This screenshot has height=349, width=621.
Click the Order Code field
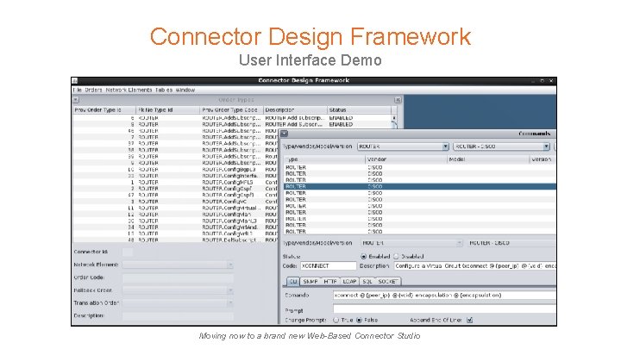click(178, 277)
